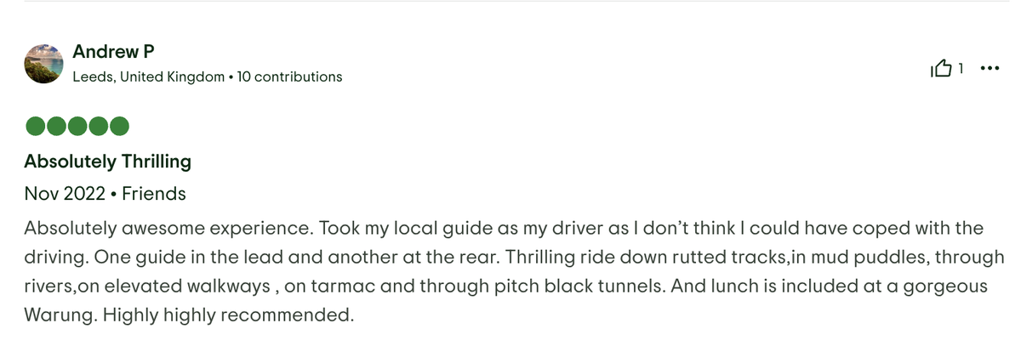Open Andrew P's profile avatar
The height and width of the screenshot is (346, 1021).
[x=46, y=64]
